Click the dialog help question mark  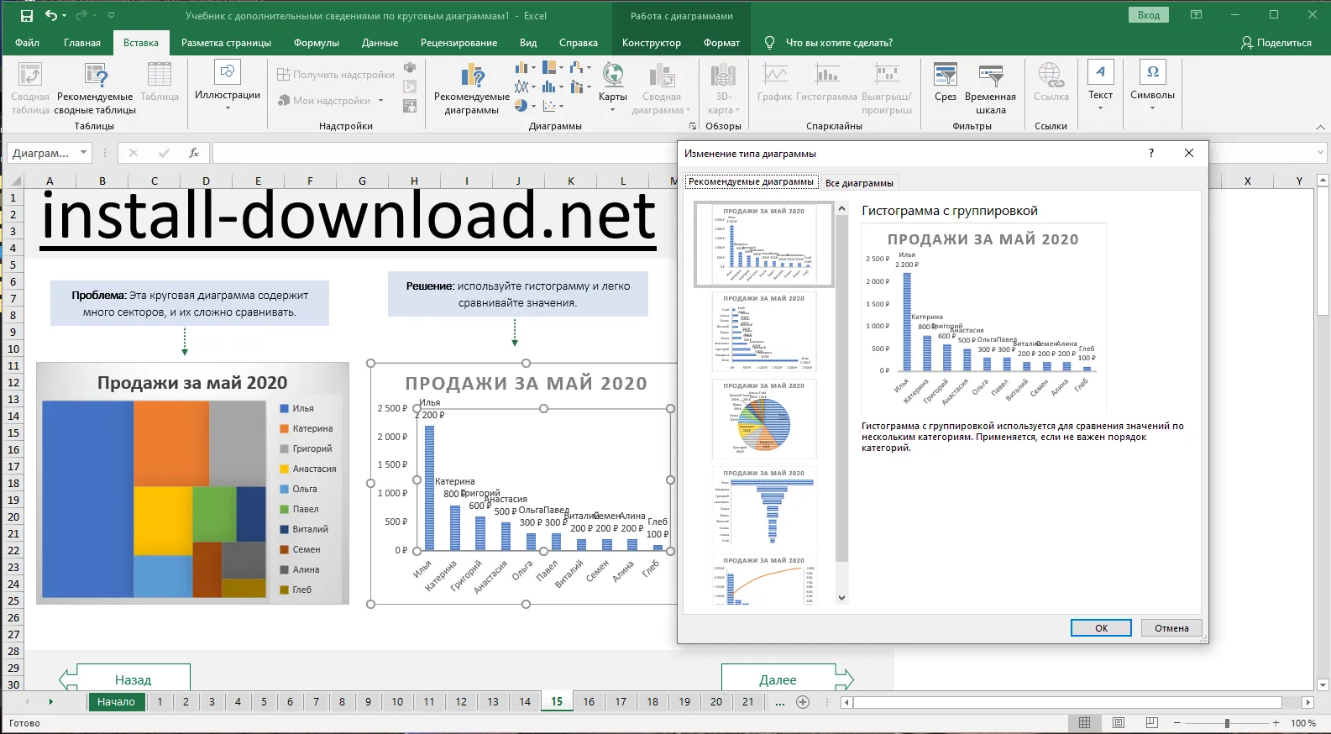pyautogui.click(x=1150, y=153)
